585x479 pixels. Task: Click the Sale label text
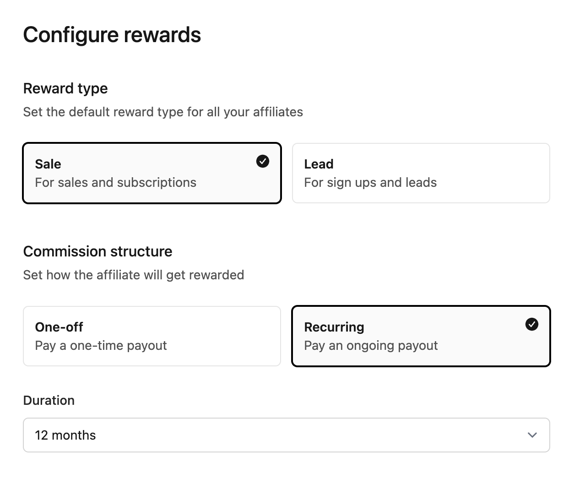click(x=48, y=164)
